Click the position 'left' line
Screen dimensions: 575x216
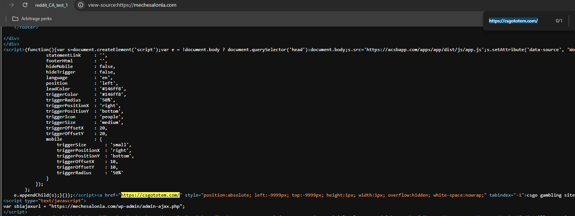point(82,83)
